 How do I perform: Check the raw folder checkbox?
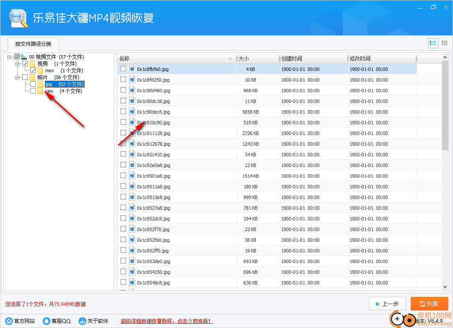33,91
